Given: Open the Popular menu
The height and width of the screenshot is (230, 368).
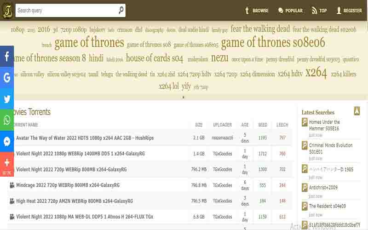Looking at the screenshot, I should point(290,11).
